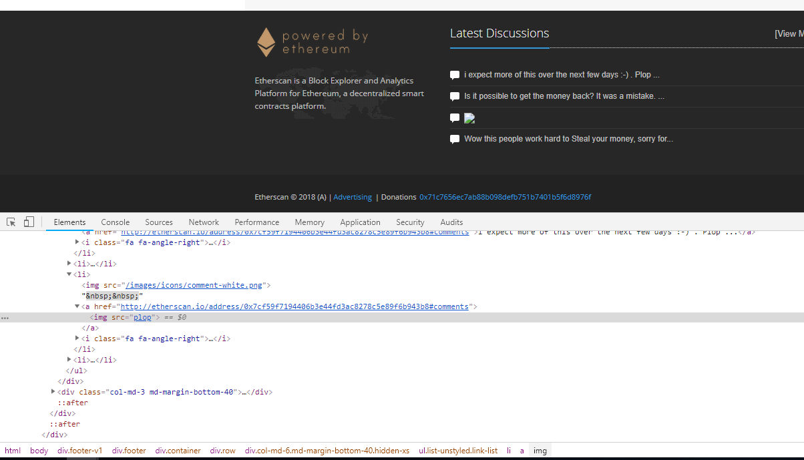
Task: Open the 'plop' image source link
Action: click(x=142, y=316)
